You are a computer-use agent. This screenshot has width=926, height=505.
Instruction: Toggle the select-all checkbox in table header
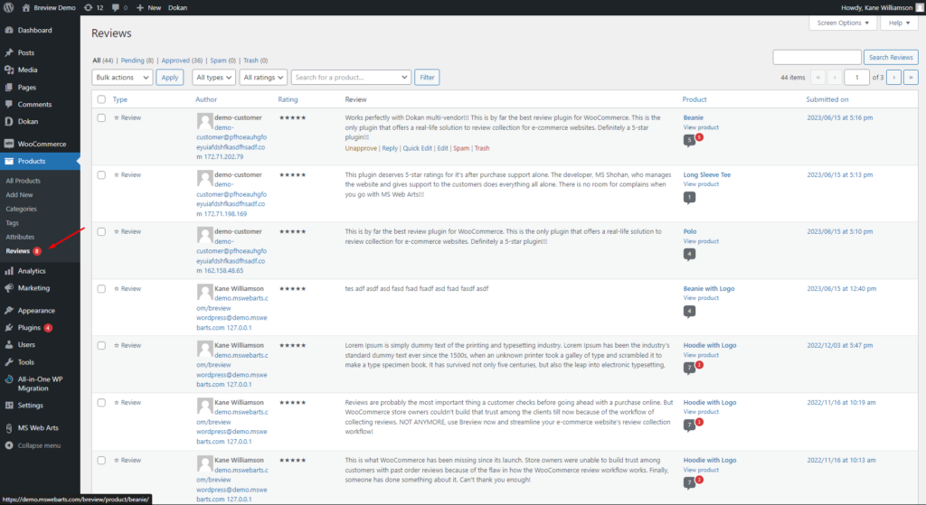[x=101, y=99]
